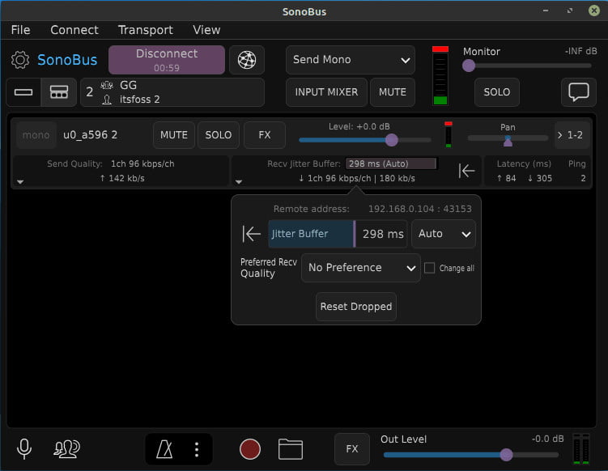Switch to the detailed peer layout view
608x471 pixels.
coord(59,92)
